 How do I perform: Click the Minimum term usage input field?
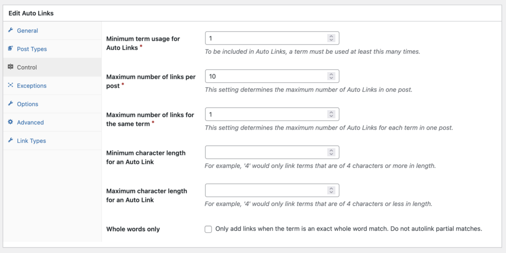click(272, 38)
